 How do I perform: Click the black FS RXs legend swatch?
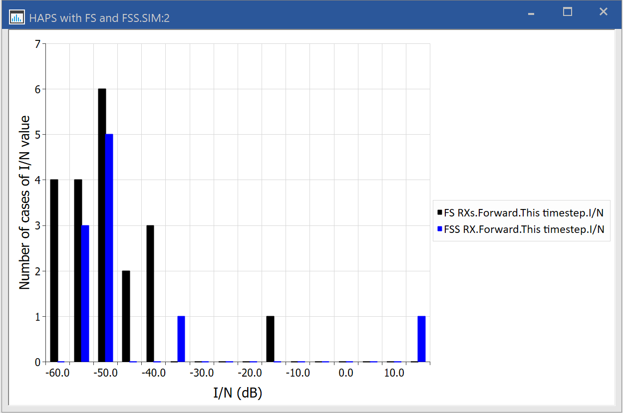(440, 212)
